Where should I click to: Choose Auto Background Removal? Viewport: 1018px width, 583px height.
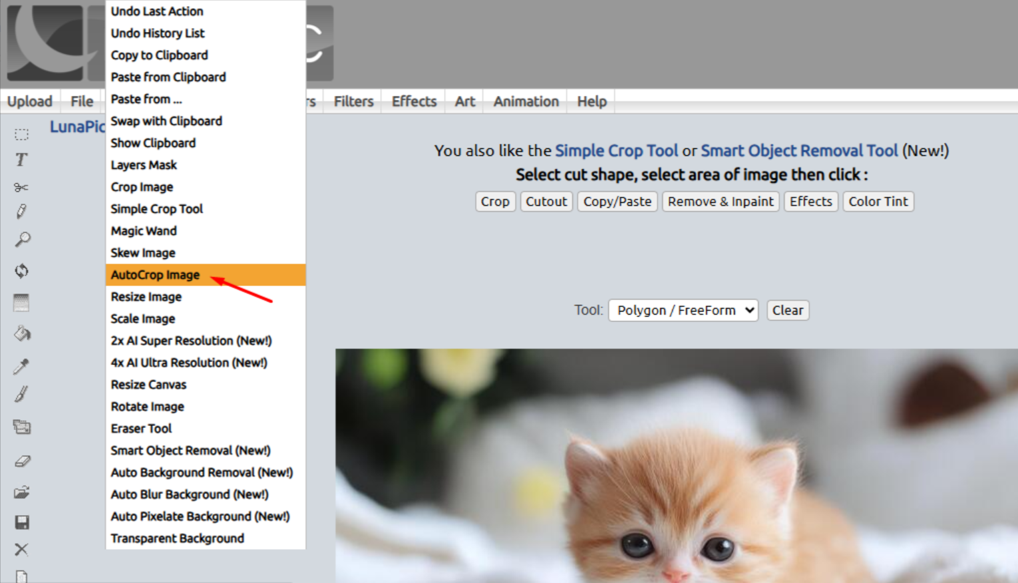pyautogui.click(x=206, y=473)
